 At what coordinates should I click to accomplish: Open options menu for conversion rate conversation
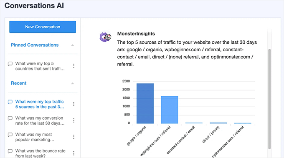(x=74, y=120)
